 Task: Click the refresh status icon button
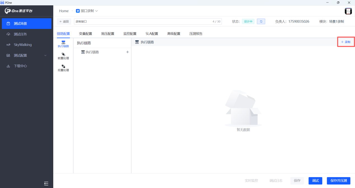[x=261, y=22]
